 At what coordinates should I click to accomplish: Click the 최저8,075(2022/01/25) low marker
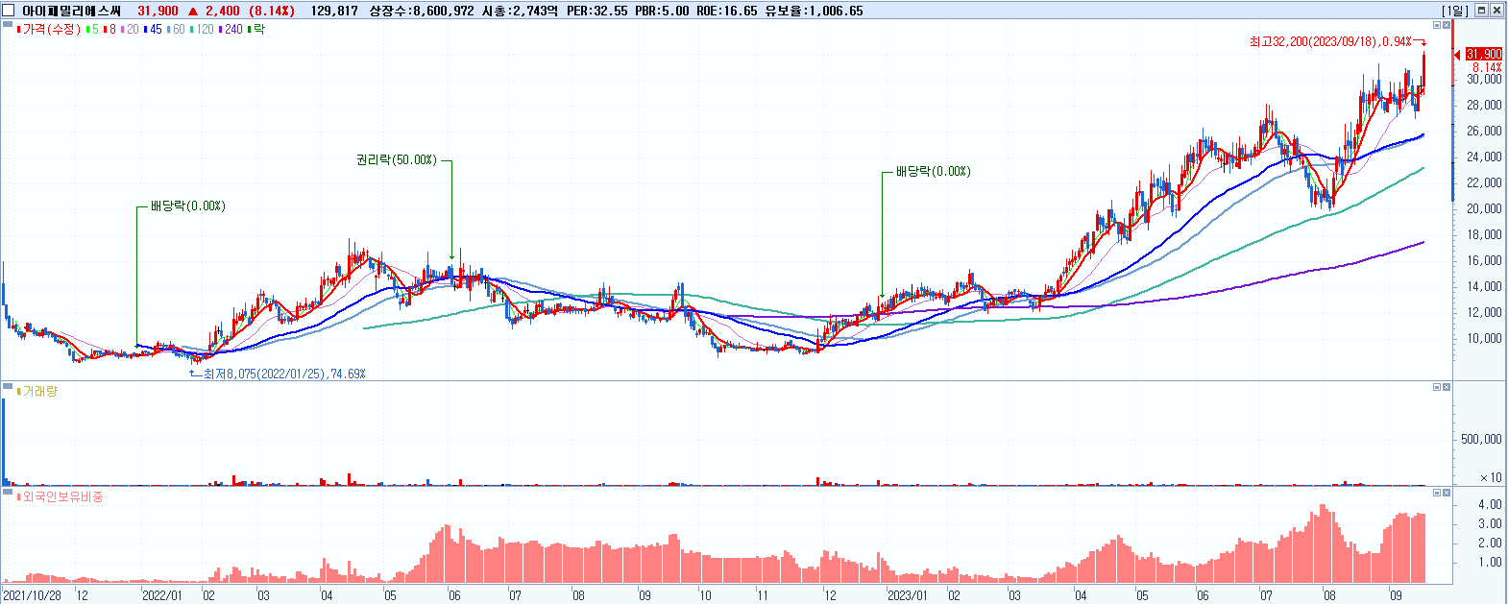pyautogui.click(x=284, y=374)
